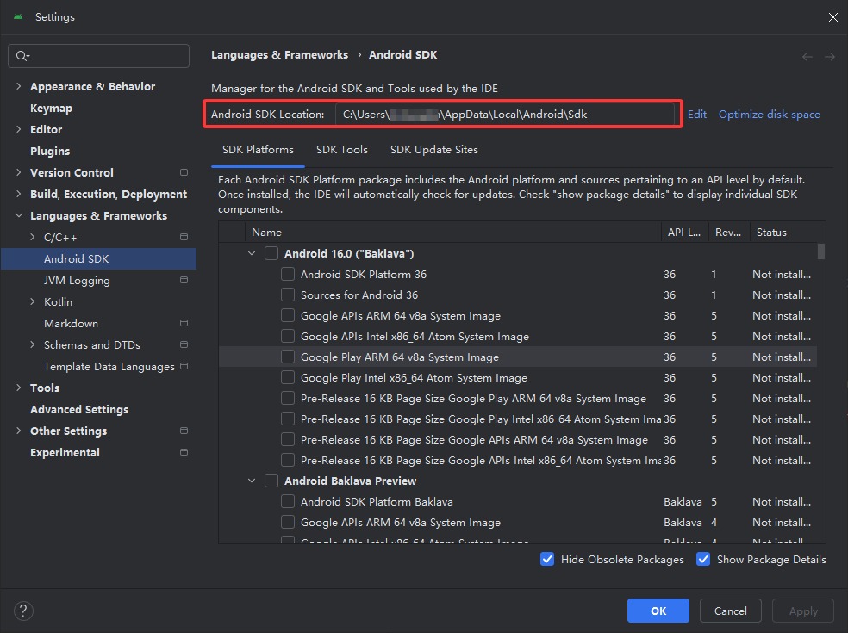Check Google Play ARM 64 v8a System Image
This screenshot has width=848, height=633.
point(288,357)
